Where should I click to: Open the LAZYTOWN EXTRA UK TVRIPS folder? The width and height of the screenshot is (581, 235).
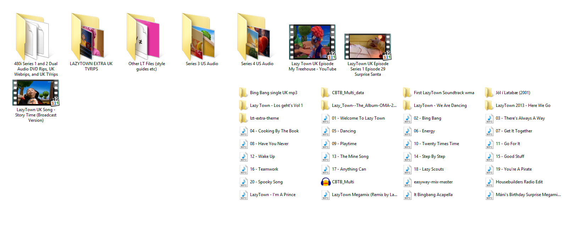91,37
